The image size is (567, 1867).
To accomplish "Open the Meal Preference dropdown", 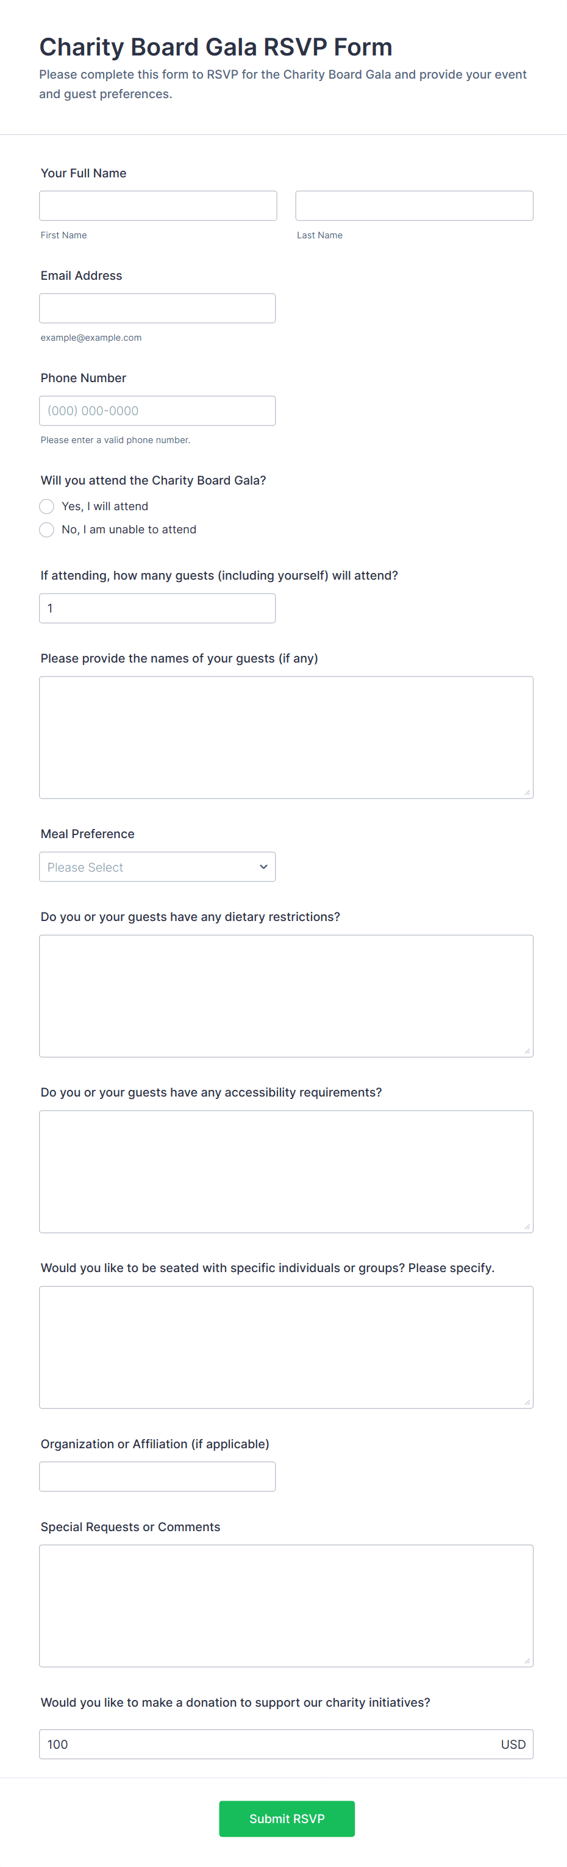I will pos(157,866).
